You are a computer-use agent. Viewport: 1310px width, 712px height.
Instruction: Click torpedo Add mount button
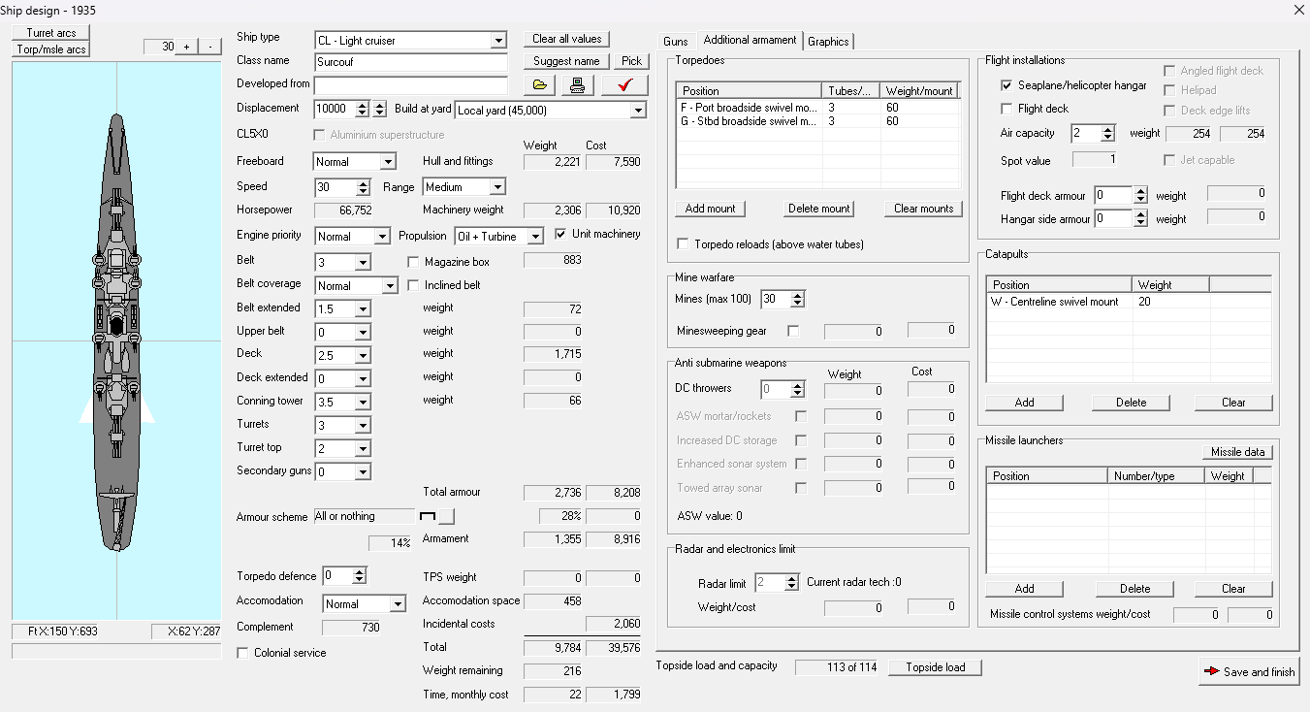click(x=711, y=209)
